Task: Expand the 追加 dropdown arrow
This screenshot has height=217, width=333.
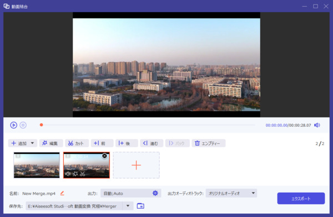Action: 33,143
